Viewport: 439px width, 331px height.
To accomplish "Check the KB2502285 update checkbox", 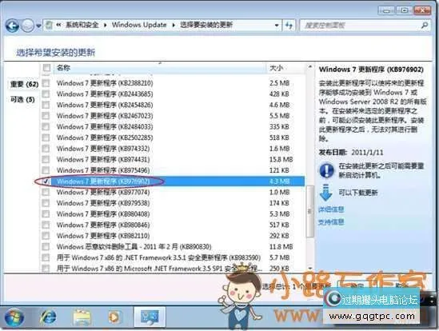I will [46, 138].
